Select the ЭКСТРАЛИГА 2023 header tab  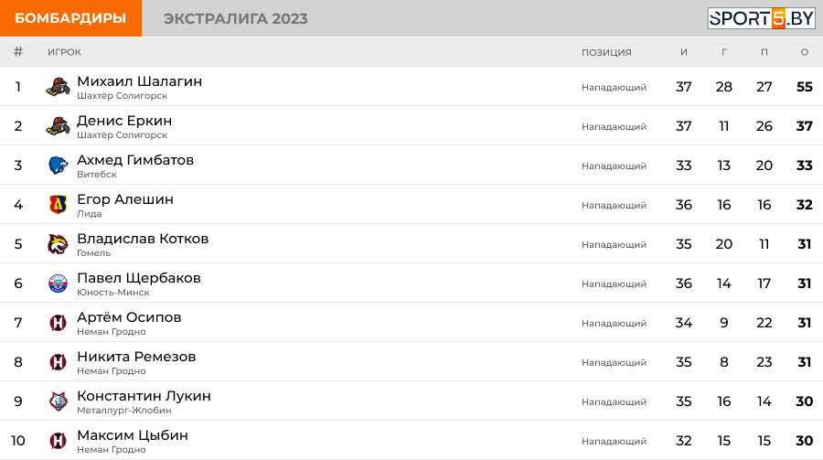[235, 18]
